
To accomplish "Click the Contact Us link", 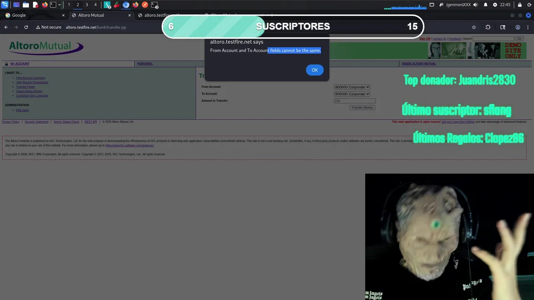I will [439, 39].
